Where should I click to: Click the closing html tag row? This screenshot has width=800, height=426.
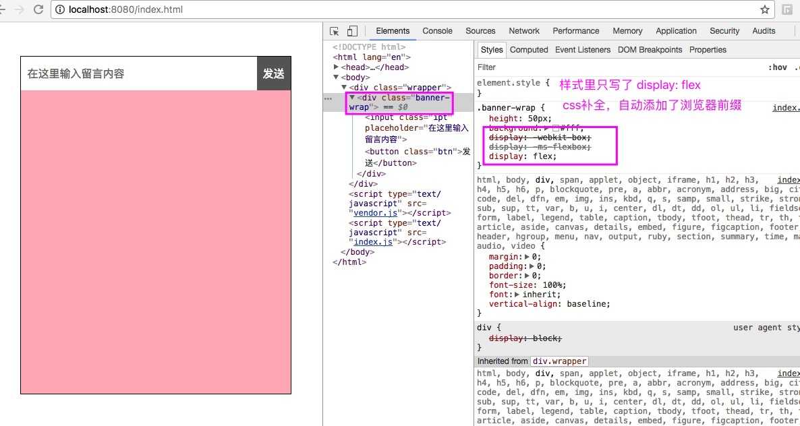349,262
